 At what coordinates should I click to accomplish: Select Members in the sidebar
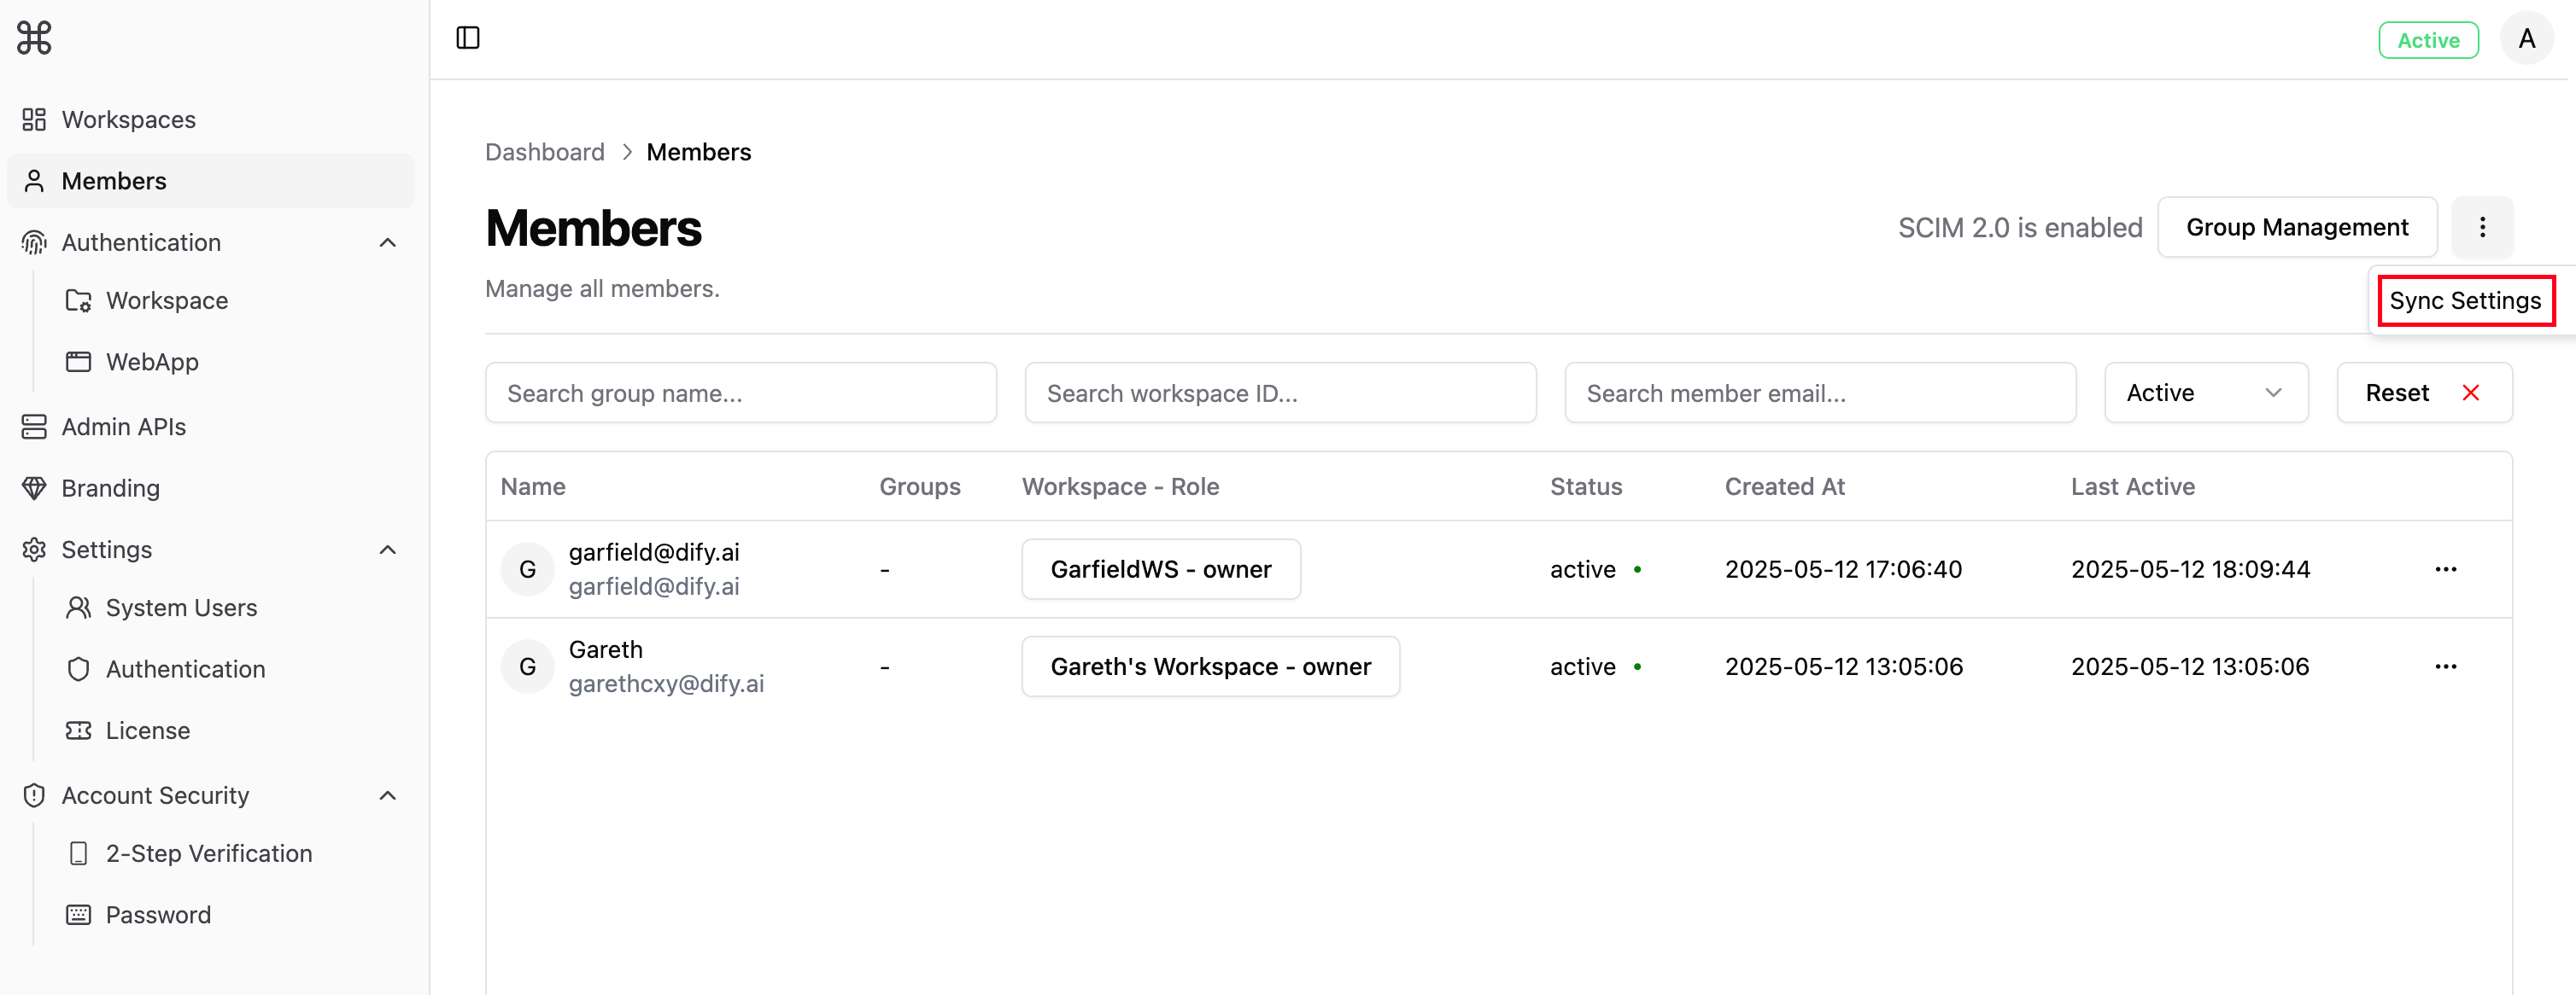coord(210,181)
